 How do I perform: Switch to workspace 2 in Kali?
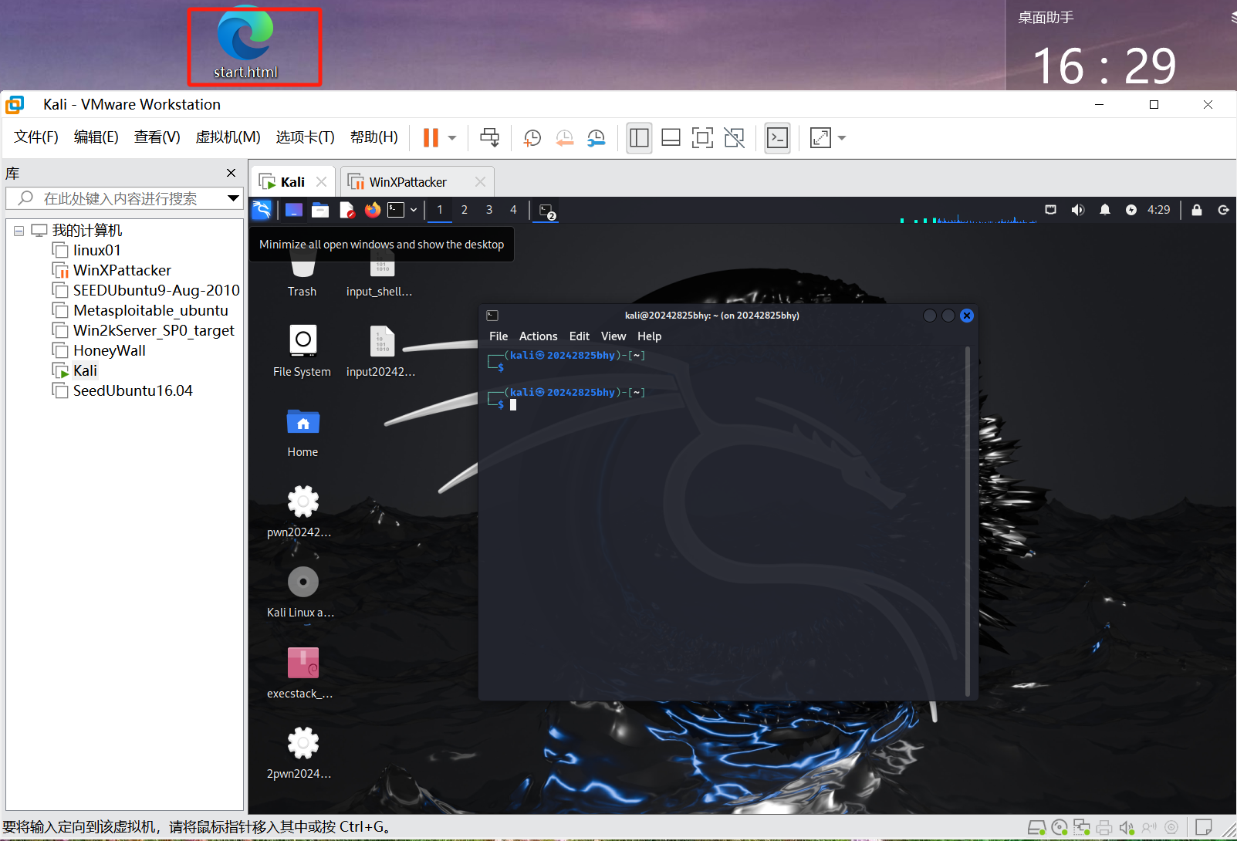tap(465, 210)
